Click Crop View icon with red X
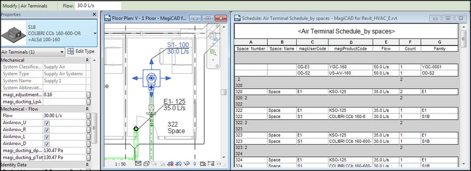471x171 pixels. pos(171,164)
